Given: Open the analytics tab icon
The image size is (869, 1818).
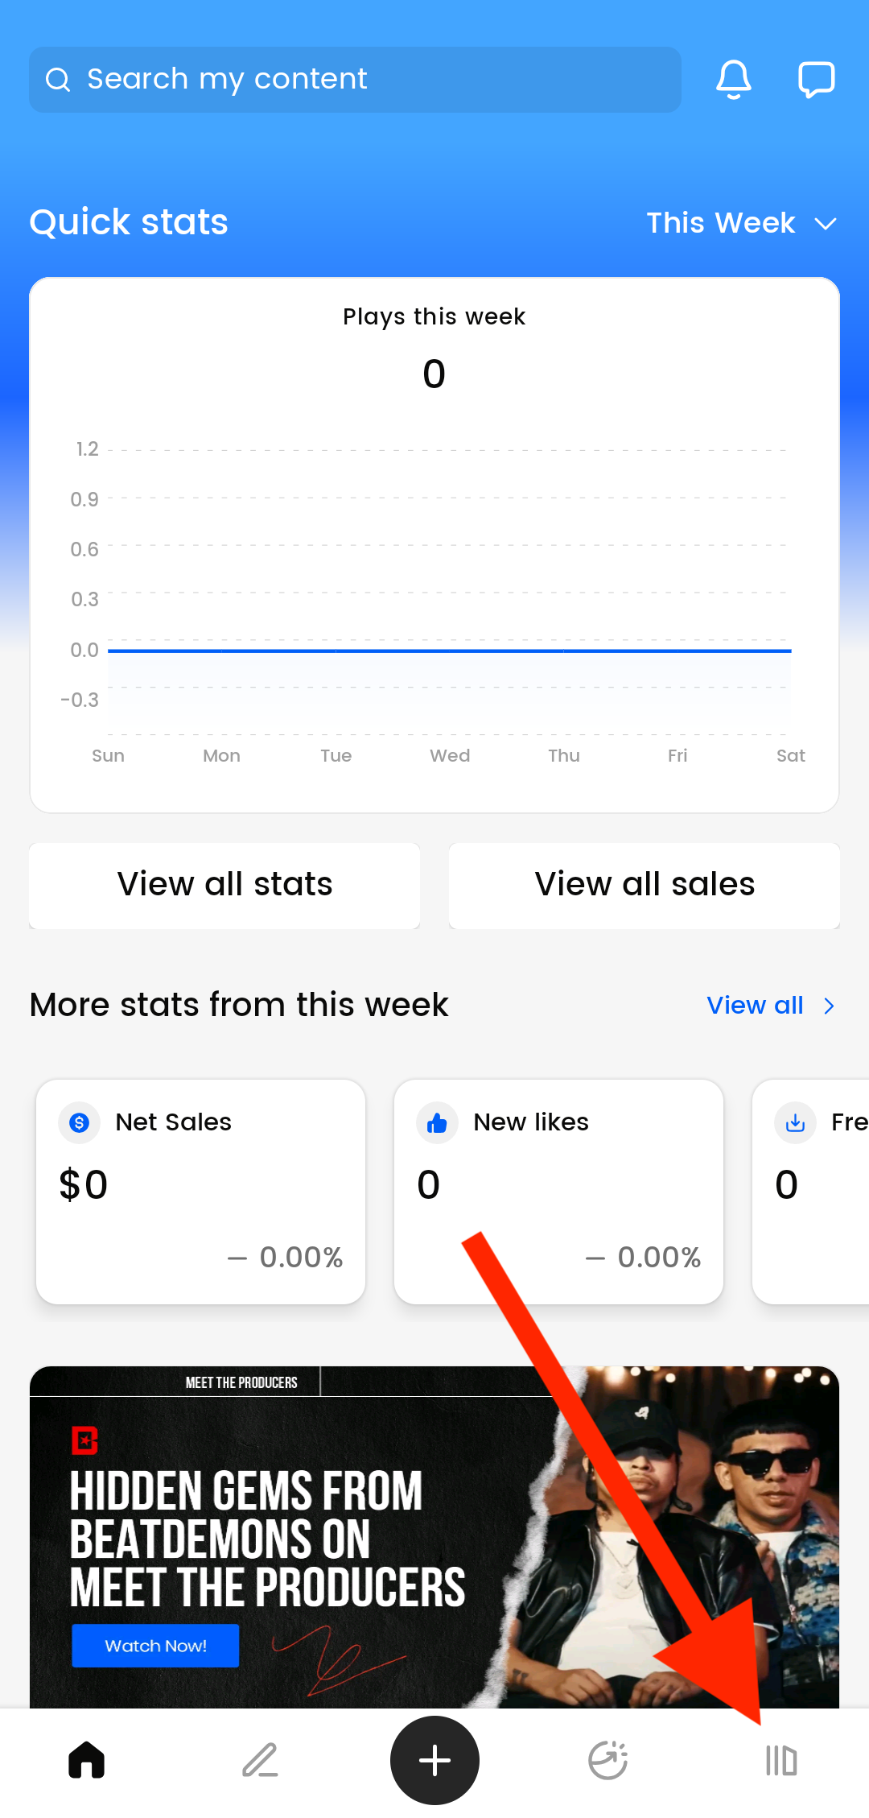Looking at the screenshot, I should coord(608,1760).
